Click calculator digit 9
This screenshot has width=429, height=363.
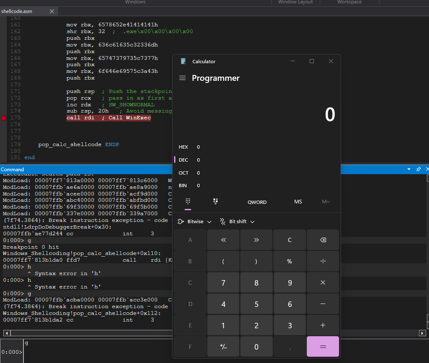(290, 283)
